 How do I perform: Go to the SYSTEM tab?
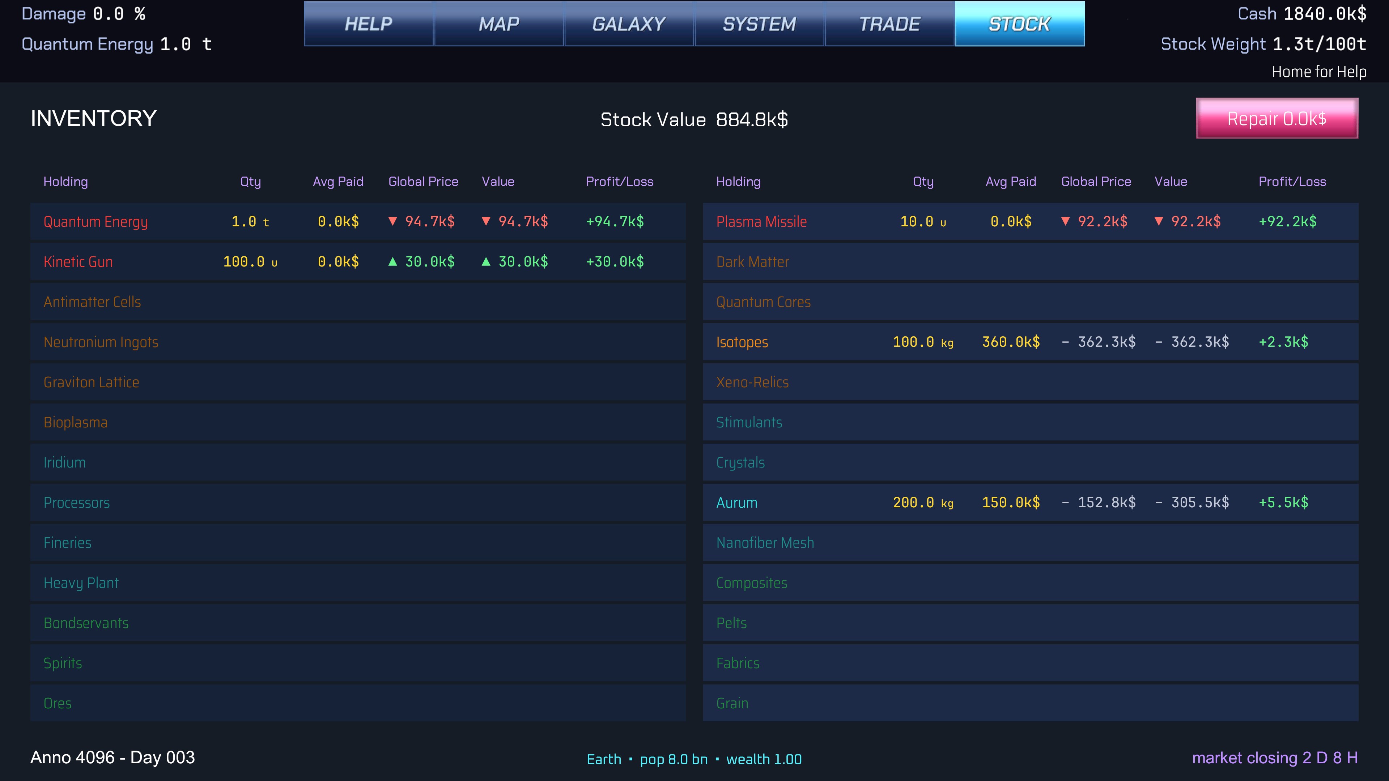point(759,24)
